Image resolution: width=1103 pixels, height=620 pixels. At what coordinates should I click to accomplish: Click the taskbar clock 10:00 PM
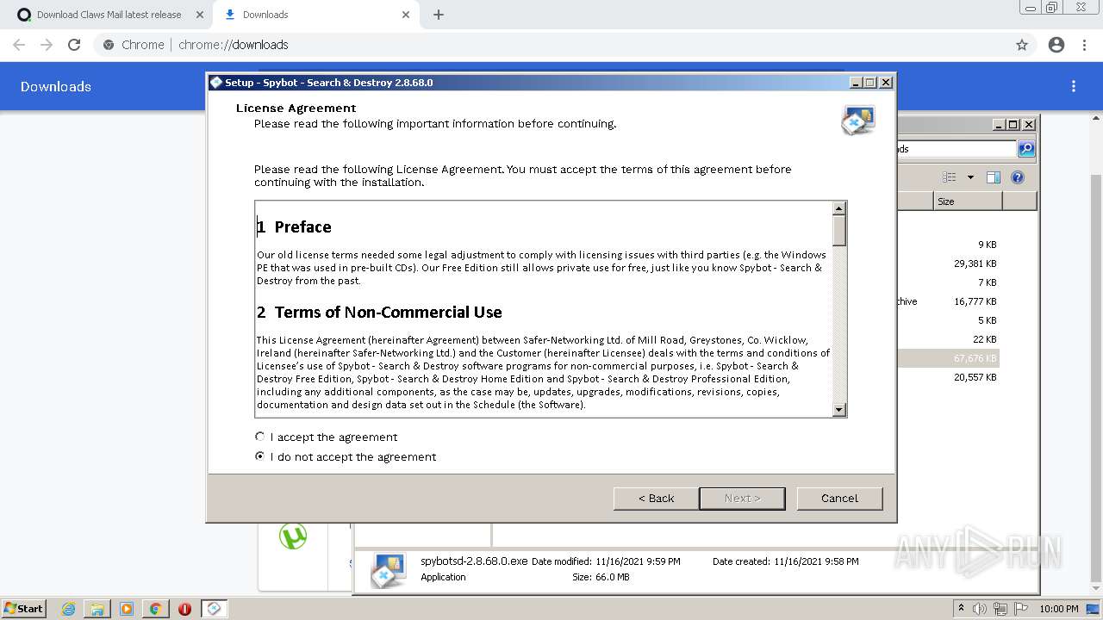(x=1059, y=609)
